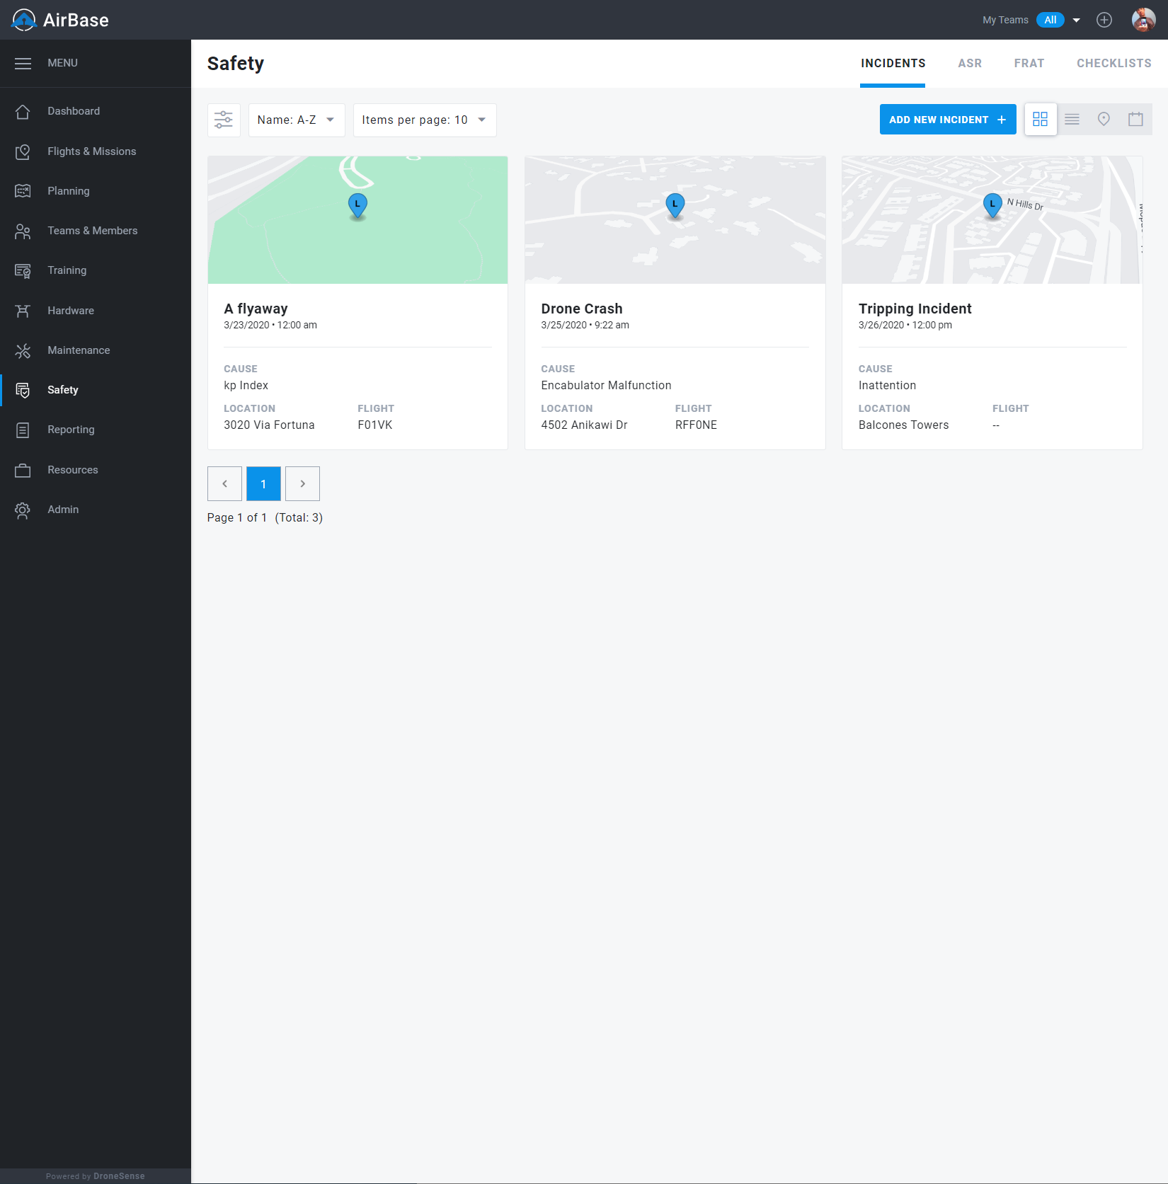Click the Resources briefcase icon
Screen dimensions: 1168x1184
[23, 470]
